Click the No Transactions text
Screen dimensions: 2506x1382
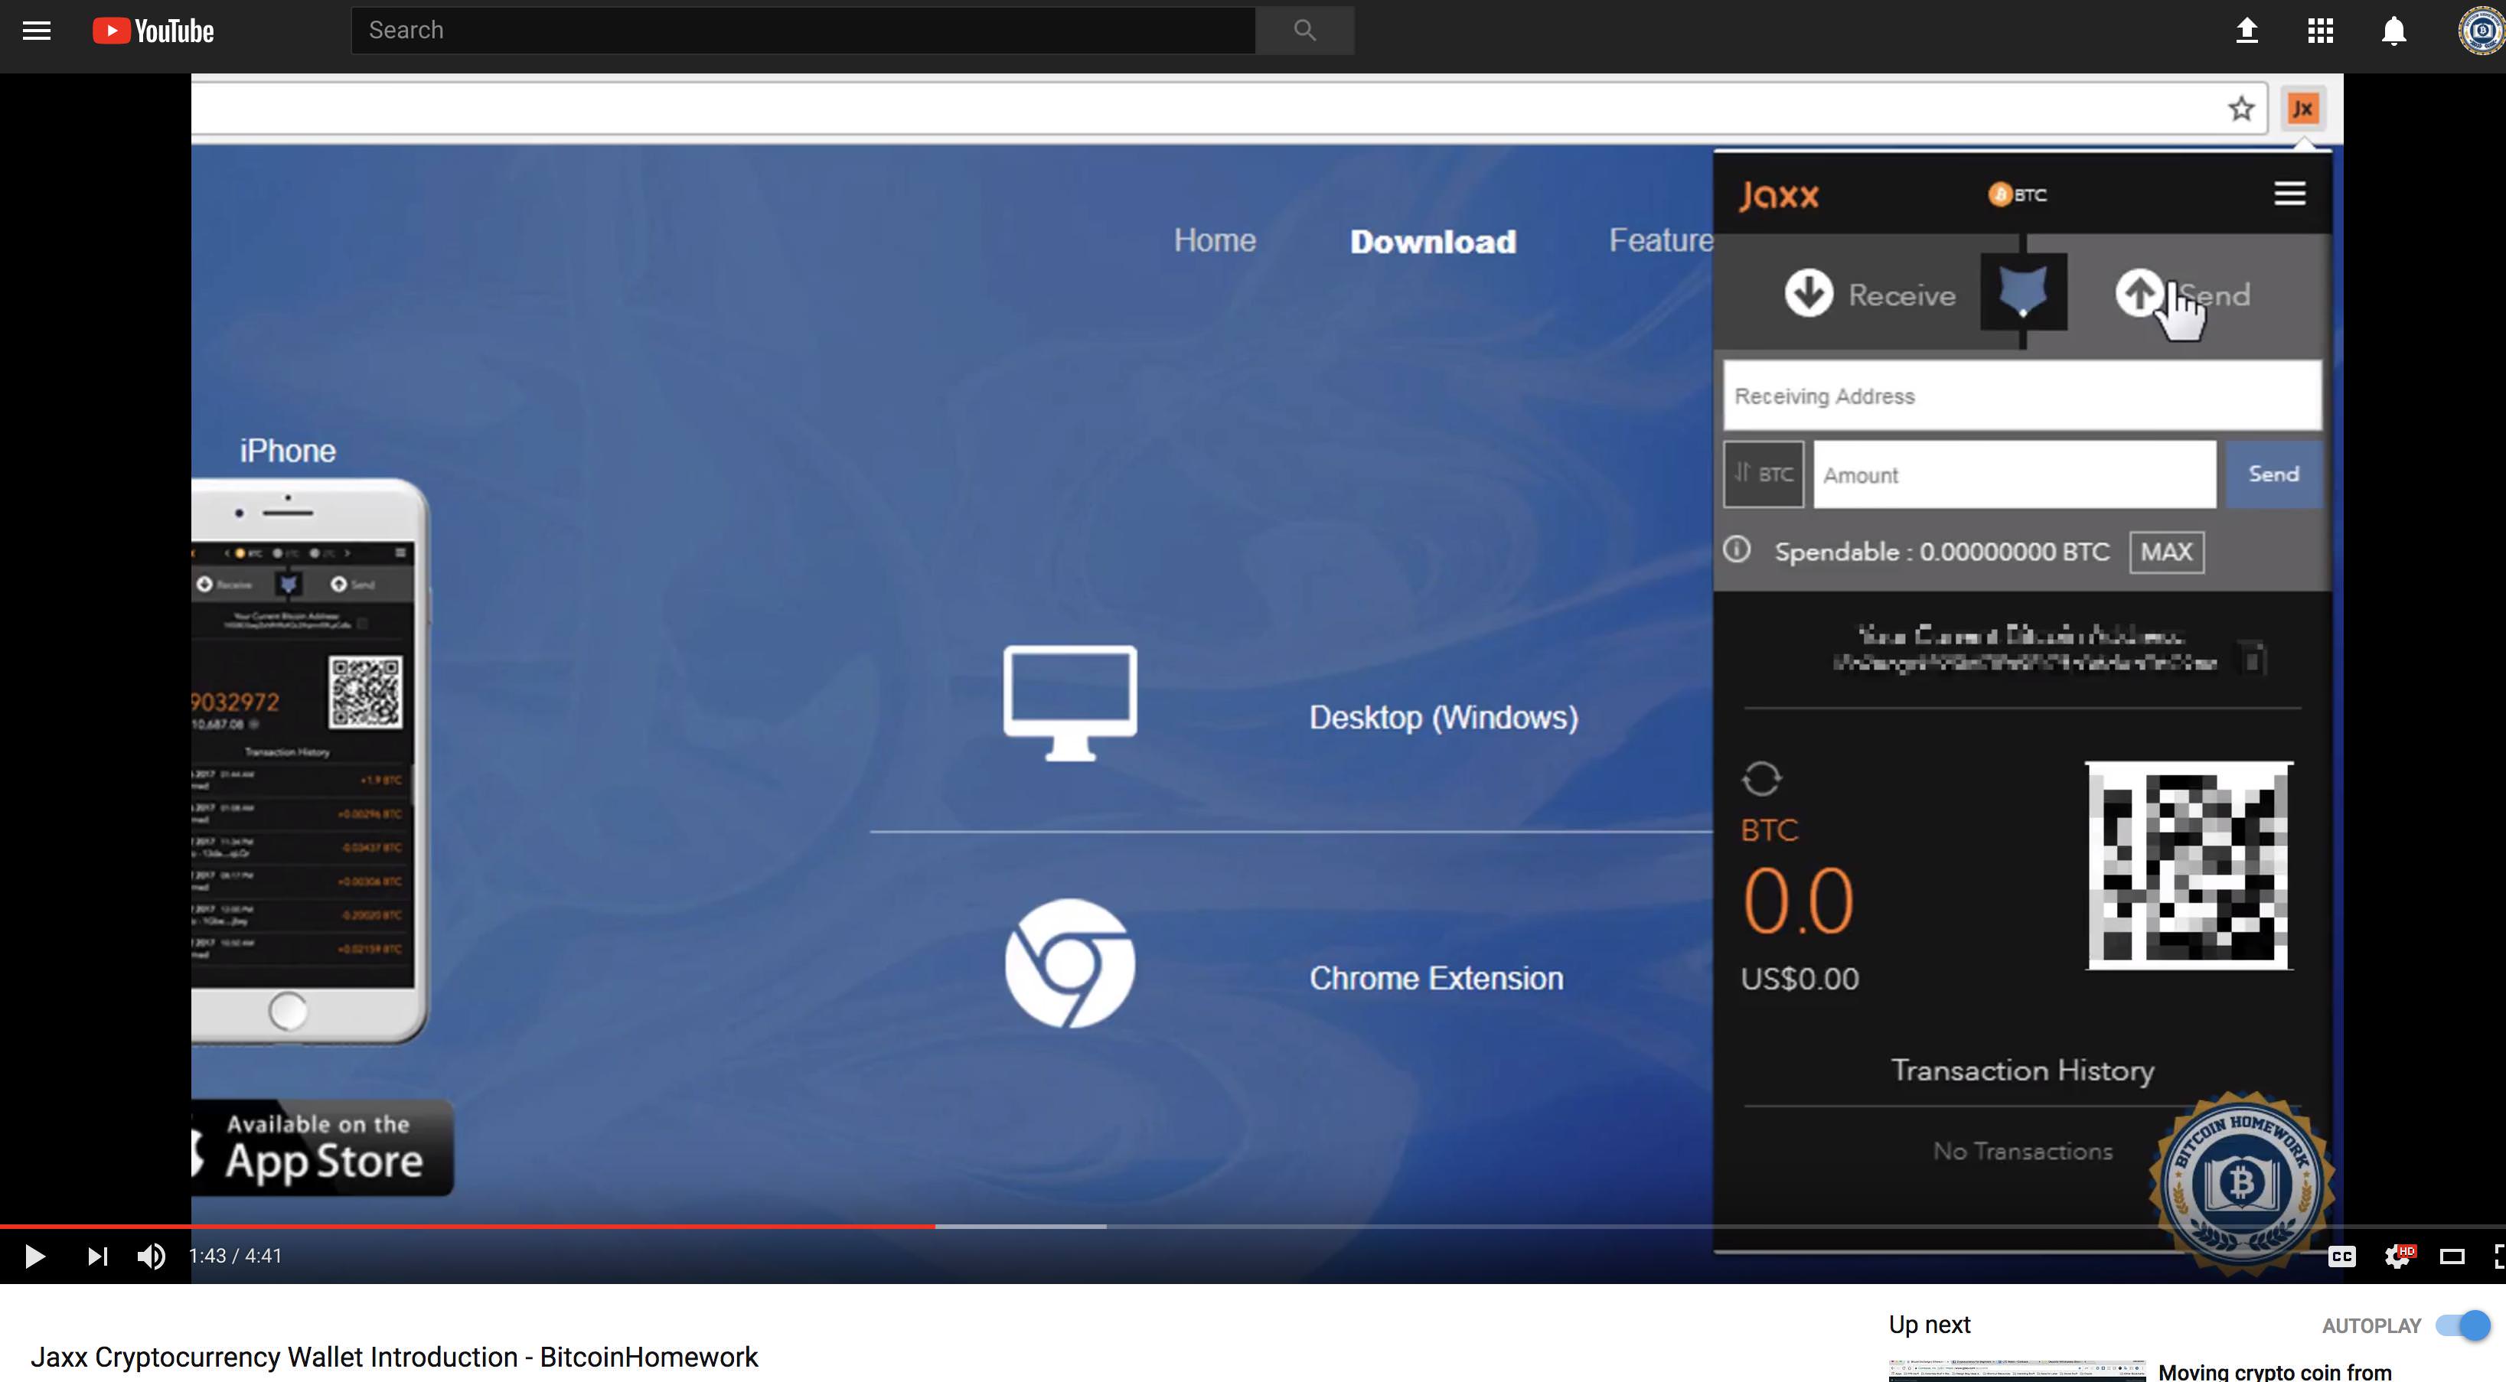(2022, 1151)
